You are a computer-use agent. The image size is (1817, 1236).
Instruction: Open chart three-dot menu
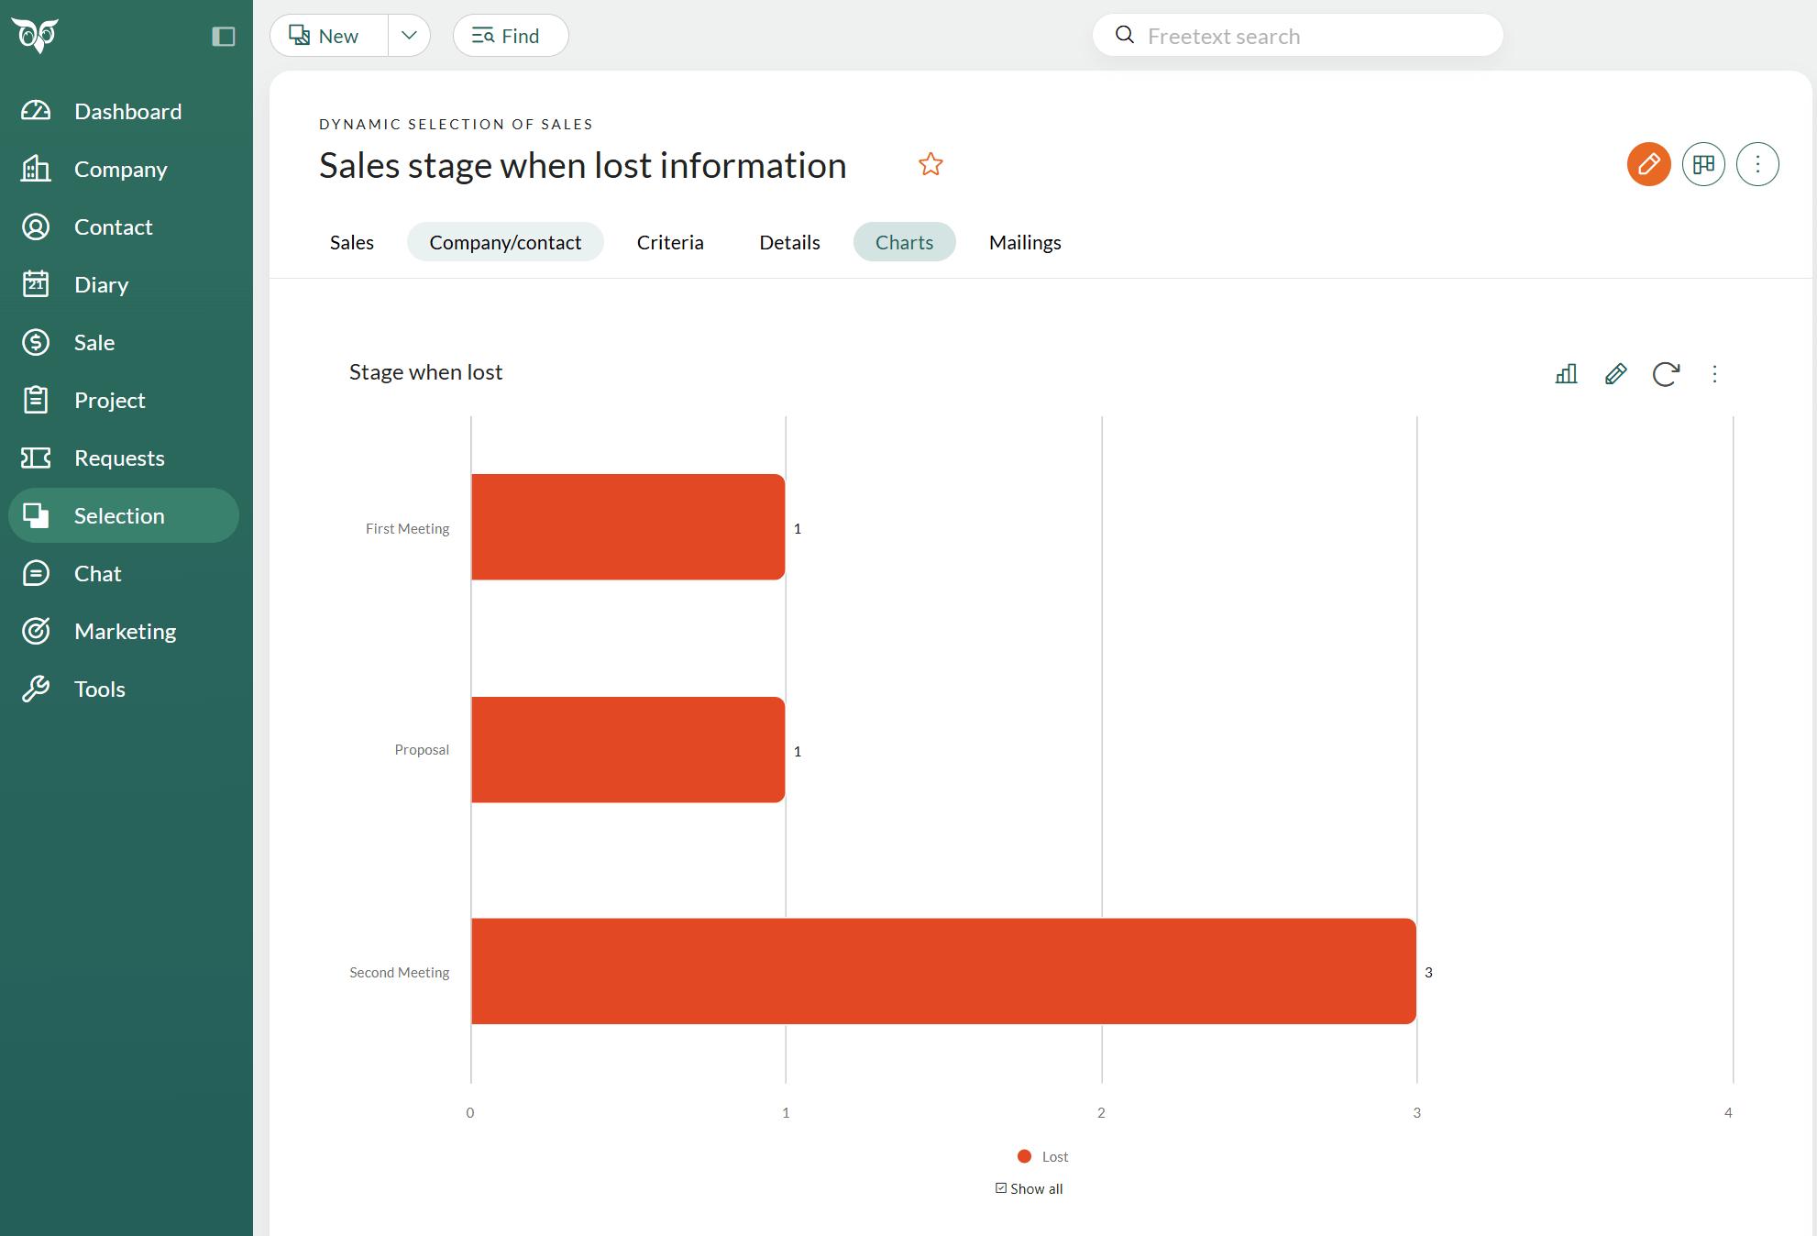coord(1714,374)
